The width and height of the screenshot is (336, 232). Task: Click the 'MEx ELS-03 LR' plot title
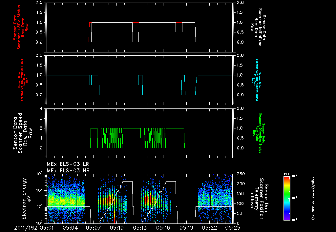pyautogui.click(x=68, y=164)
